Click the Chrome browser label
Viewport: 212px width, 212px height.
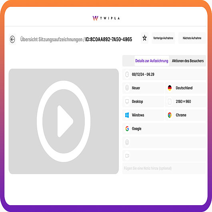coord(181,115)
